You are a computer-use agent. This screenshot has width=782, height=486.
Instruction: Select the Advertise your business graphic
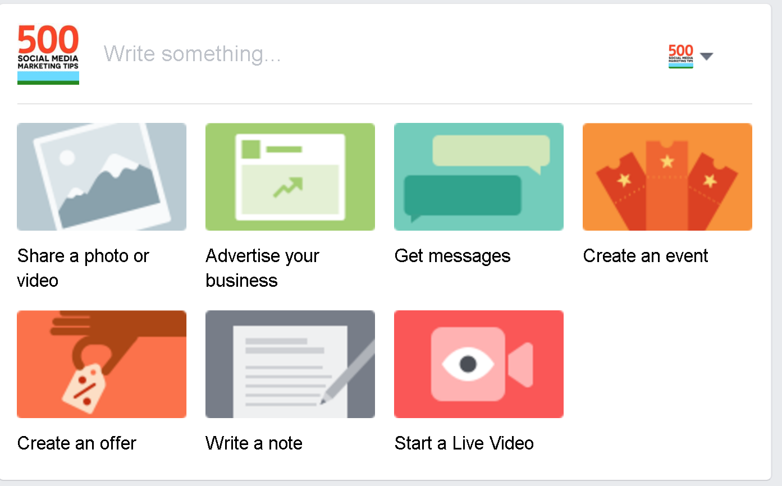coord(290,177)
